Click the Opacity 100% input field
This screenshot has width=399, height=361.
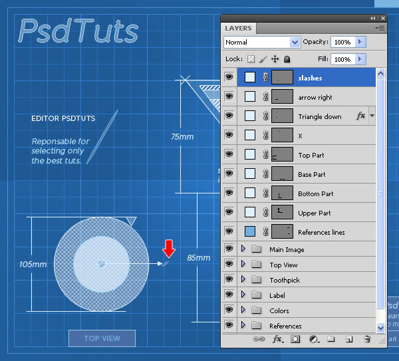click(x=342, y=42)
